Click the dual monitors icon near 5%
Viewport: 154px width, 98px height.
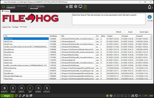137,96
